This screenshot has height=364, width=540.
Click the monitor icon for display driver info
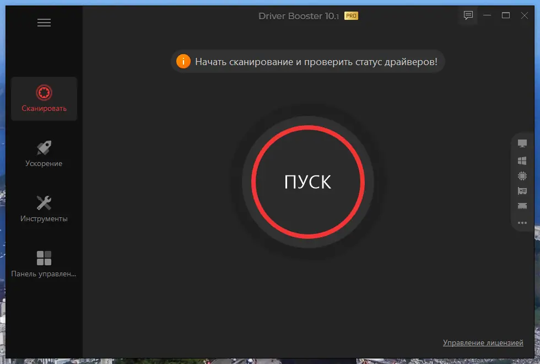(x=522, y=143)
